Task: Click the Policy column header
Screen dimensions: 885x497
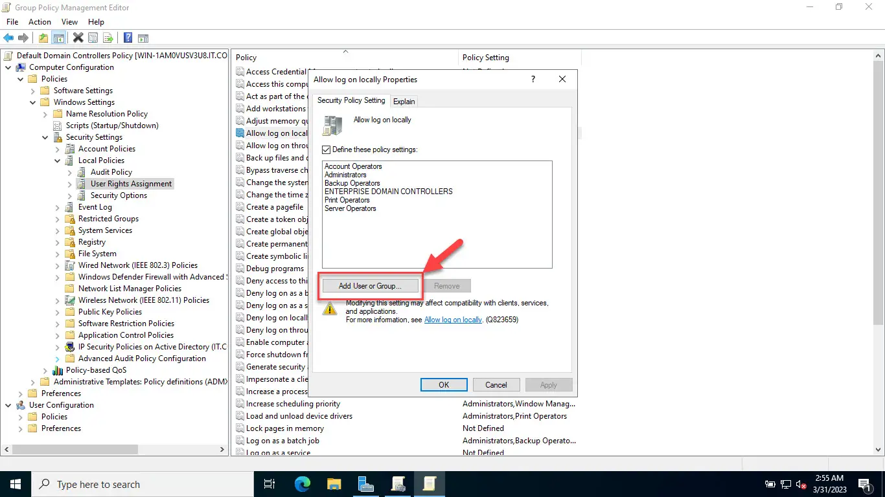Action: (x=345, y=58)
